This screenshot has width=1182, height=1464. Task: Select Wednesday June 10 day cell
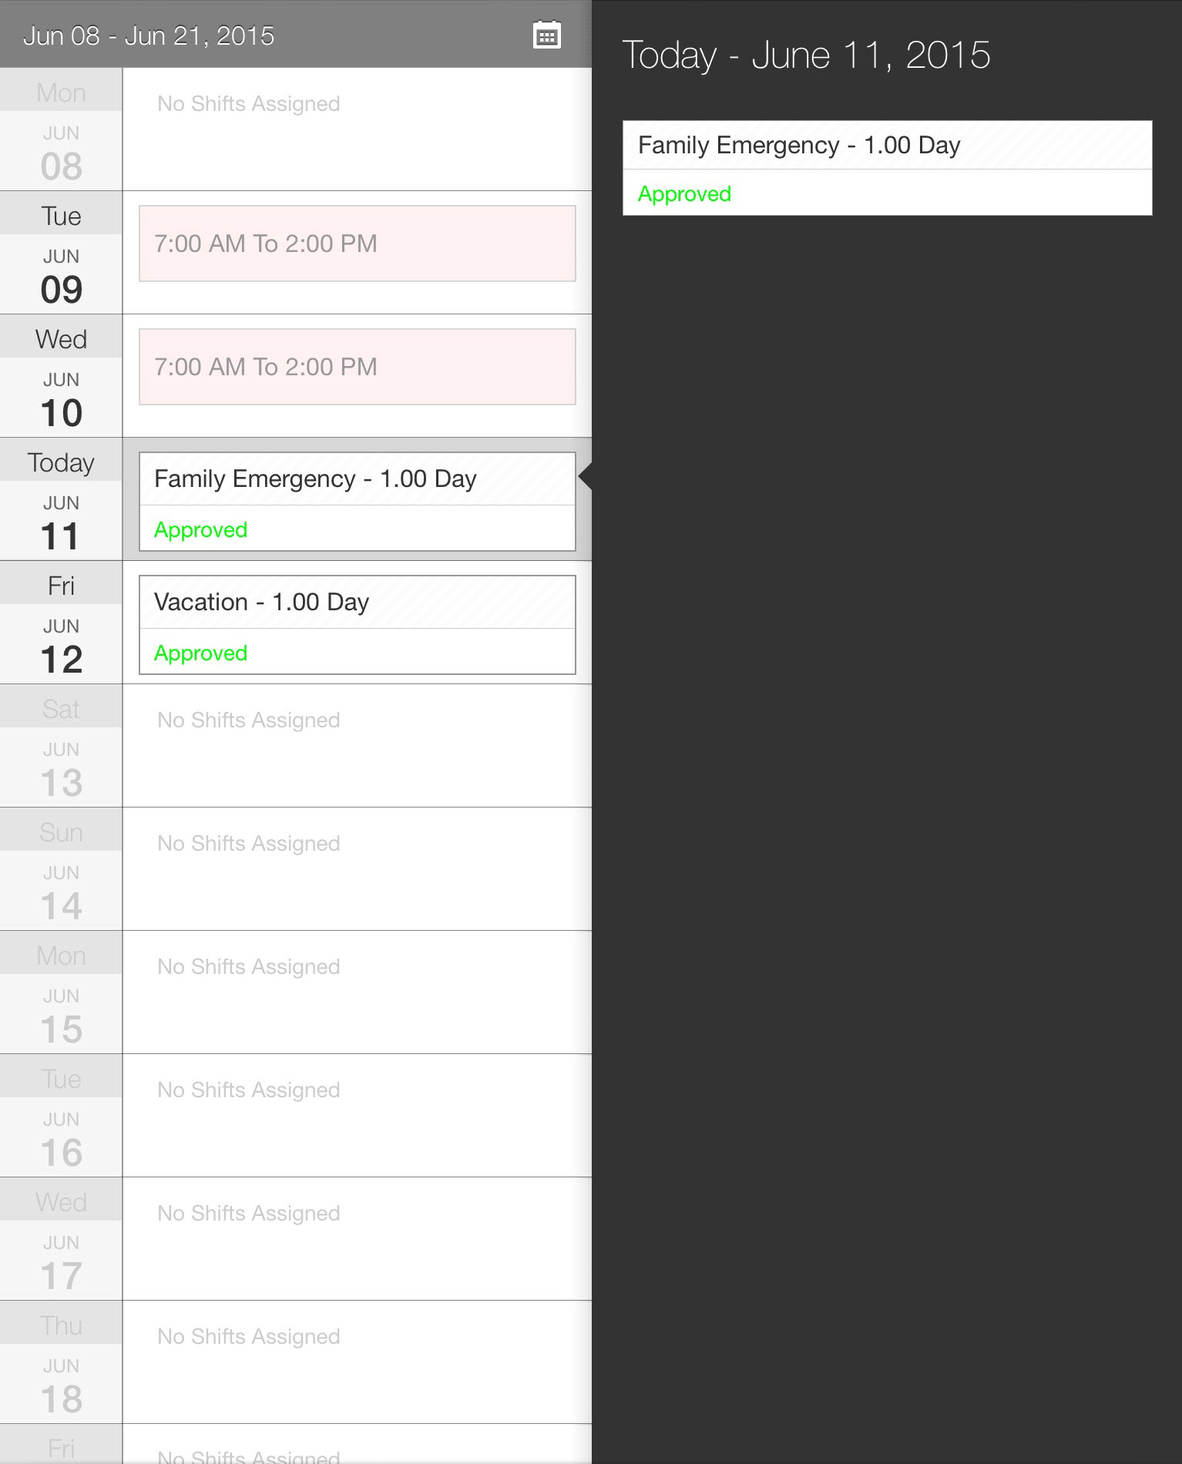pos(61,376)
